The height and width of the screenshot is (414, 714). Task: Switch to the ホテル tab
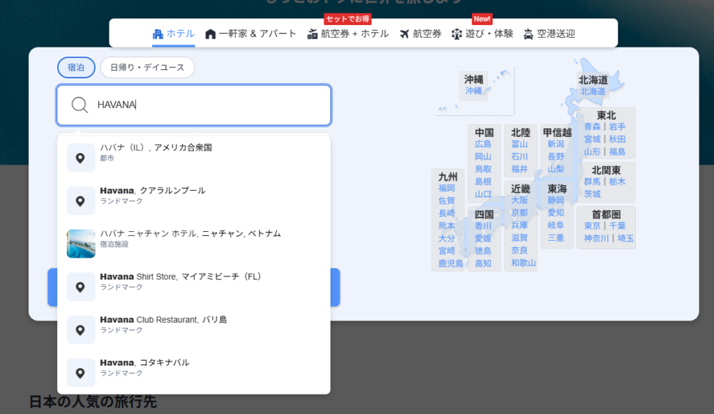(174, 34)
